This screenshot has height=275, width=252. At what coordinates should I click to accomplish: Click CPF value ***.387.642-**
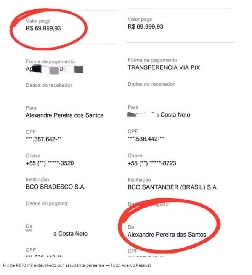[44, 139]
